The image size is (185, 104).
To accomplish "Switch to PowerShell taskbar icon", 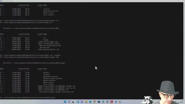I will pos(116,102).
